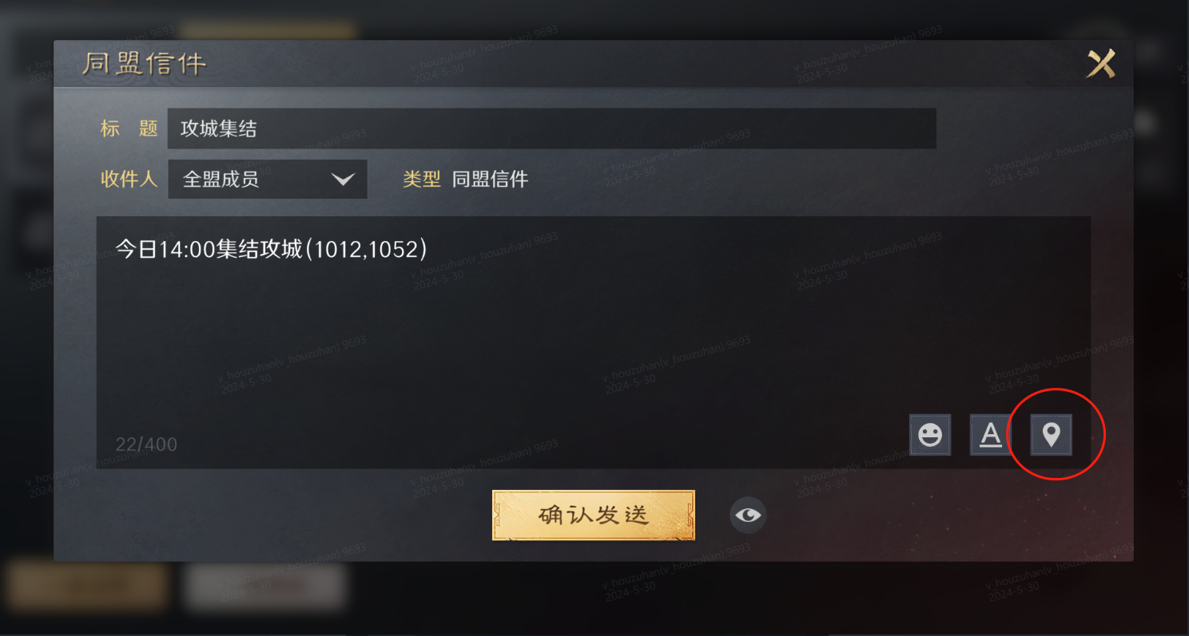Insert coordinates using the location pin icon

pyautogui.click(x=1052, y=435)
